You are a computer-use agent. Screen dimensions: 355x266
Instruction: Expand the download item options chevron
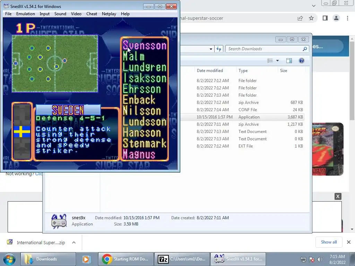[74, 242]
